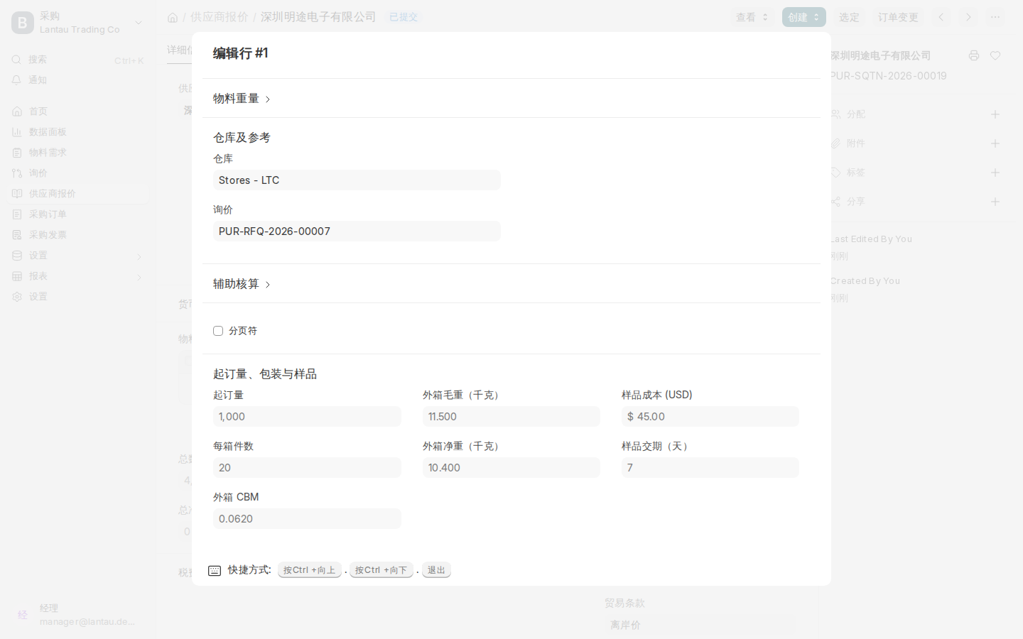Open the 创建 dropdown button

(804, 17)
